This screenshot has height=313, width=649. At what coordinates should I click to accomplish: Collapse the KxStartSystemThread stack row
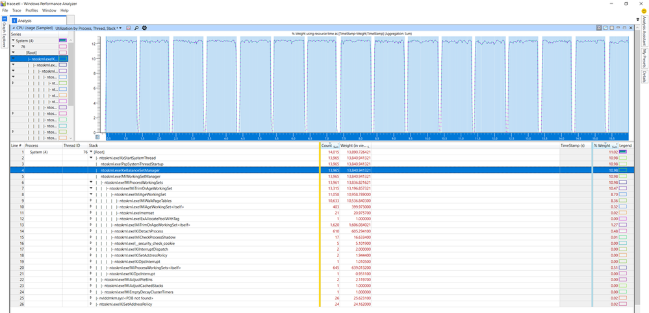pos(91,158)
